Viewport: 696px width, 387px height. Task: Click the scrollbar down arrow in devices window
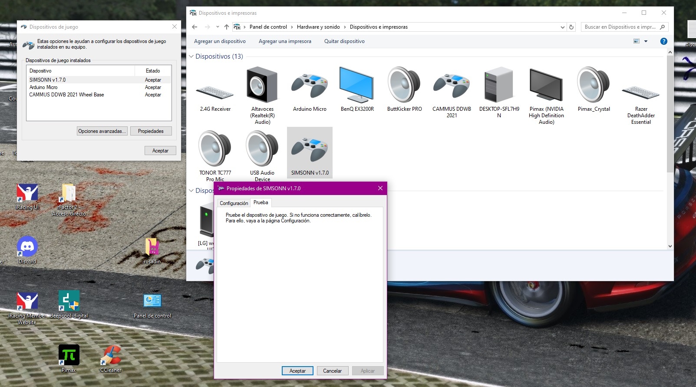[670, 246]
